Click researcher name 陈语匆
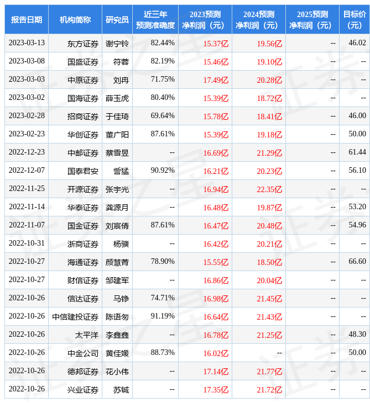This screenshot has width=370, height=403. tap(117, 317)
